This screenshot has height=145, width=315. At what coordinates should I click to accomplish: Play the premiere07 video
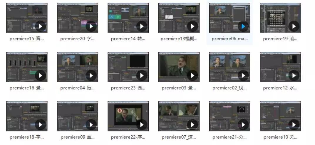pyautogui.click(x=192, y=124)
